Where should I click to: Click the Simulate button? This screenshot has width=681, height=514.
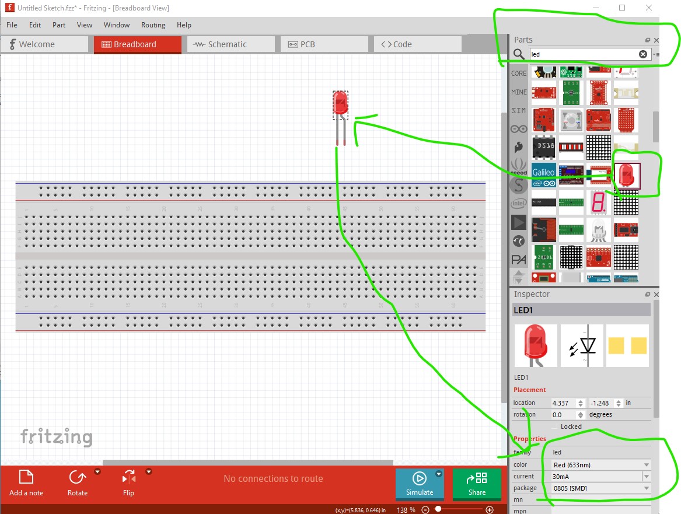coord(420,483)
